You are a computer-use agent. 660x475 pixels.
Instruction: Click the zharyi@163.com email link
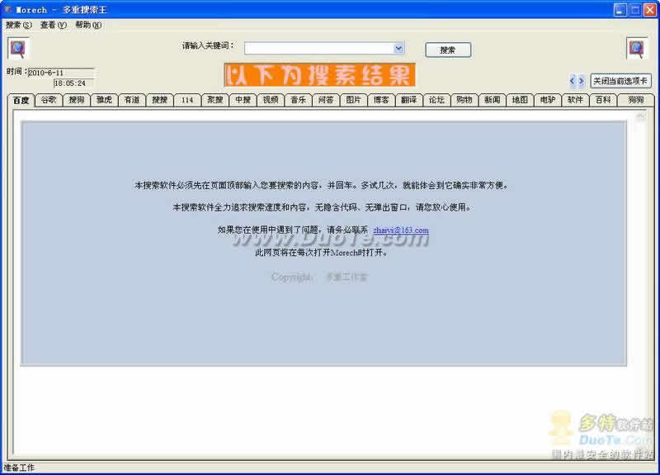click(x=401, y=230)
